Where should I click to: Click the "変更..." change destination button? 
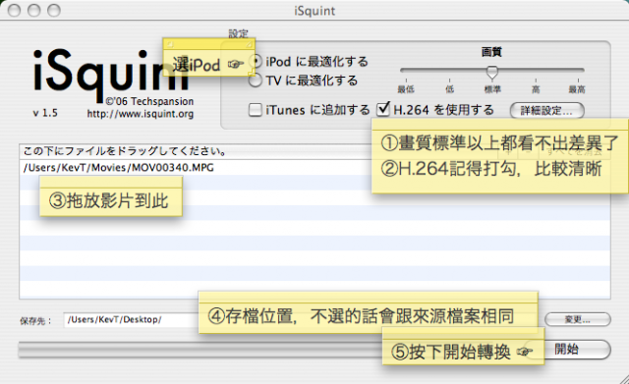click(578, 319)
